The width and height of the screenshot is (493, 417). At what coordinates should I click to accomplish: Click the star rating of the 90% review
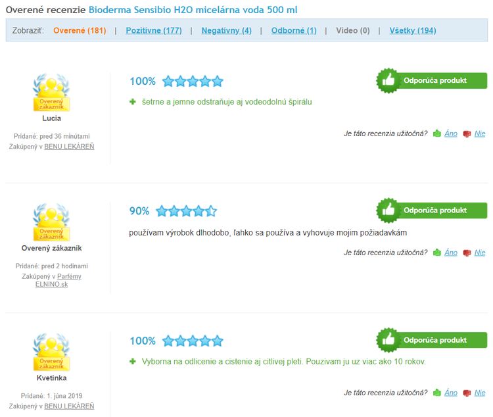click(x=186, y=211)
